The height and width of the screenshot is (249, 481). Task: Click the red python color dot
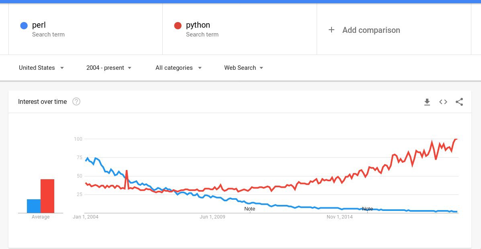(178, 25)
